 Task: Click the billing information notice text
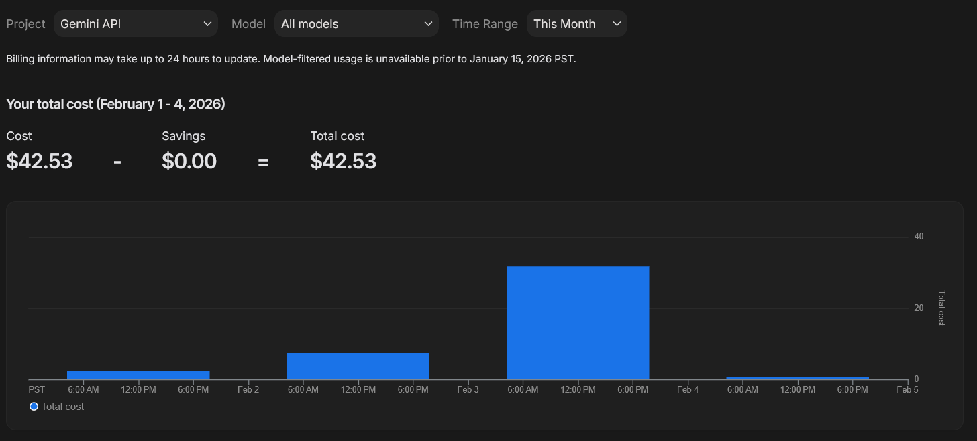click(291, 58)
